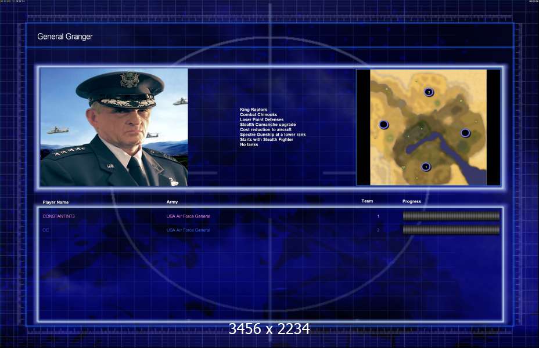Click the 'Army' column header
The width and height of the screenshot is (539, 348).
pos(173,202)
